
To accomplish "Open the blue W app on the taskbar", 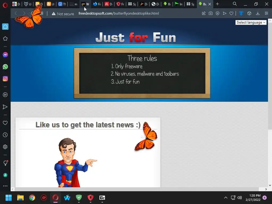I will click(67, 198).
